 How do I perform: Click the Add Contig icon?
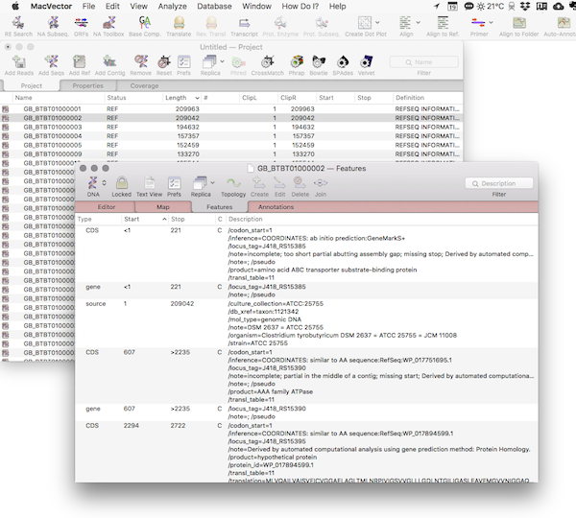[110, 61]
